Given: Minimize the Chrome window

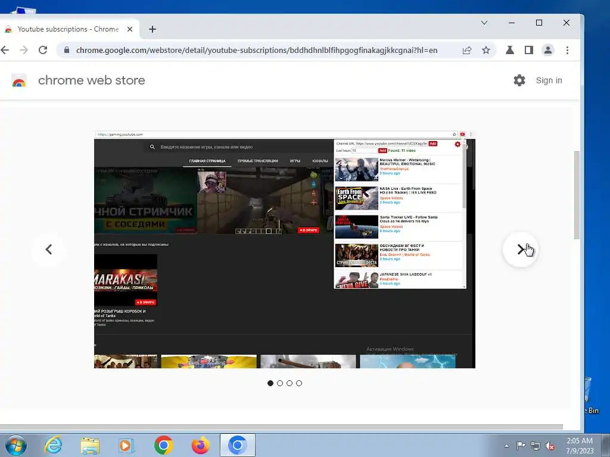Looking at the screenshot, I should point(512,23).
